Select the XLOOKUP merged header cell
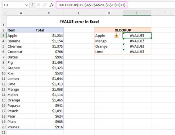Image resolution: width=175 pixels, height=135 pixels. 123,30
